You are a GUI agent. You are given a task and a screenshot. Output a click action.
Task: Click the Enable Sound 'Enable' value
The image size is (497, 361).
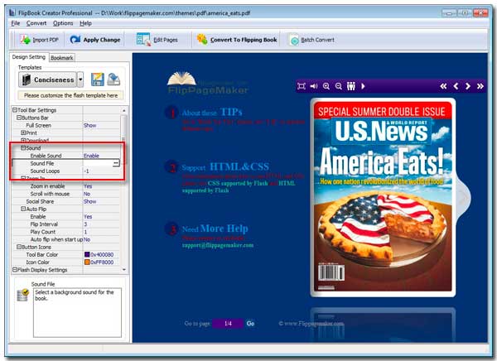(91, 156)
